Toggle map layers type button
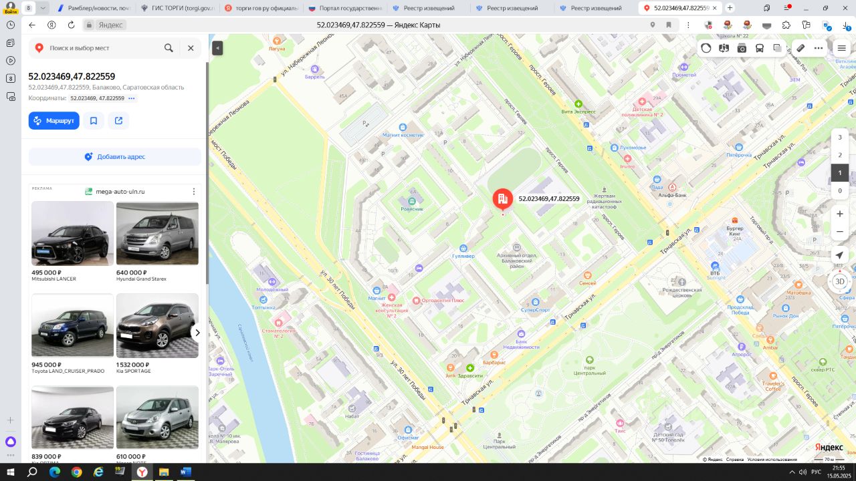This screenshot has height=481, width=856. [777, 48]
